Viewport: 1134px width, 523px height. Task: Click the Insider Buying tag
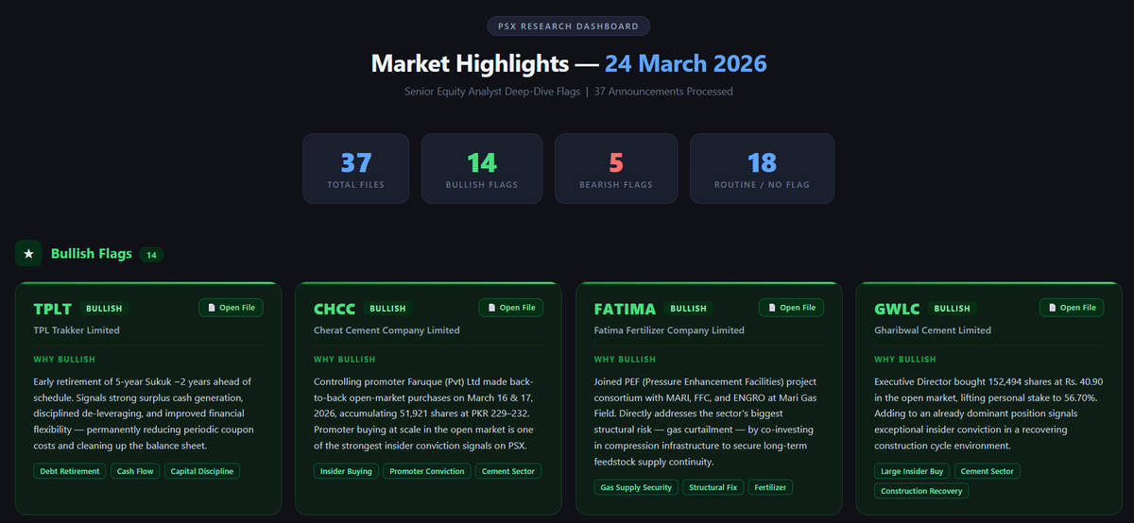click(346, 471)
